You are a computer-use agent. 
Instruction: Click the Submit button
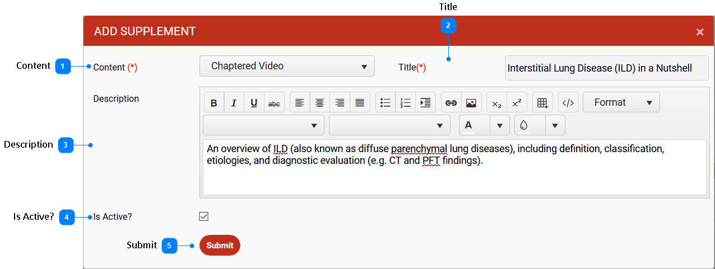point(220,246)
